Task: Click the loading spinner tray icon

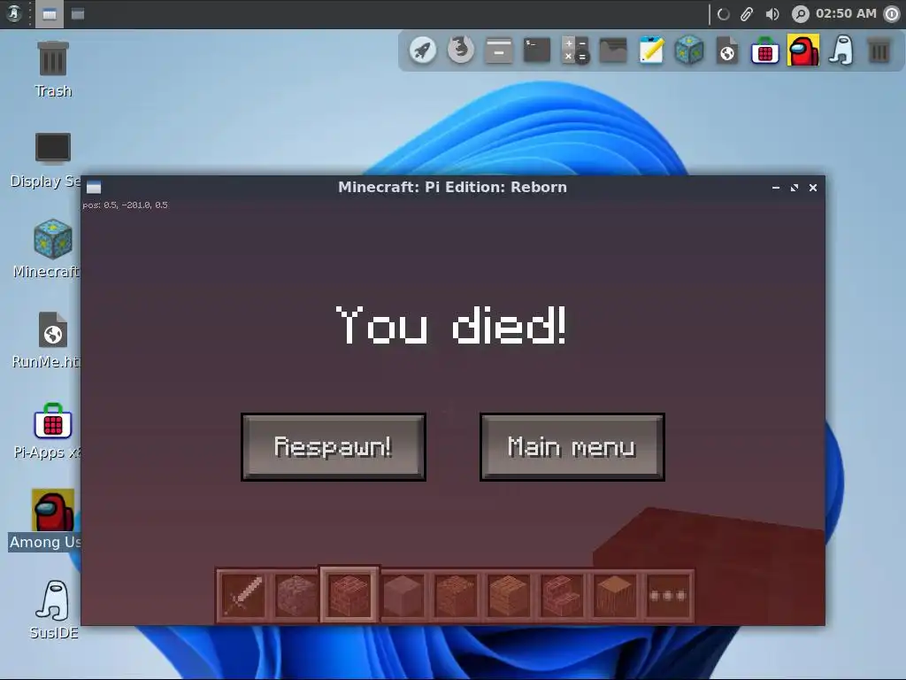Action: tap(724, 14)
